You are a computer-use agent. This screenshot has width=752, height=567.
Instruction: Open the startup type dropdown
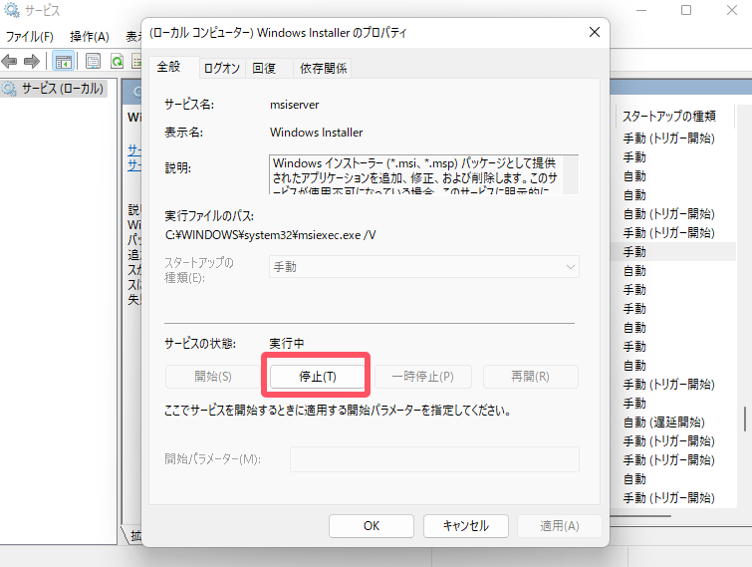[x=424, y=267]
